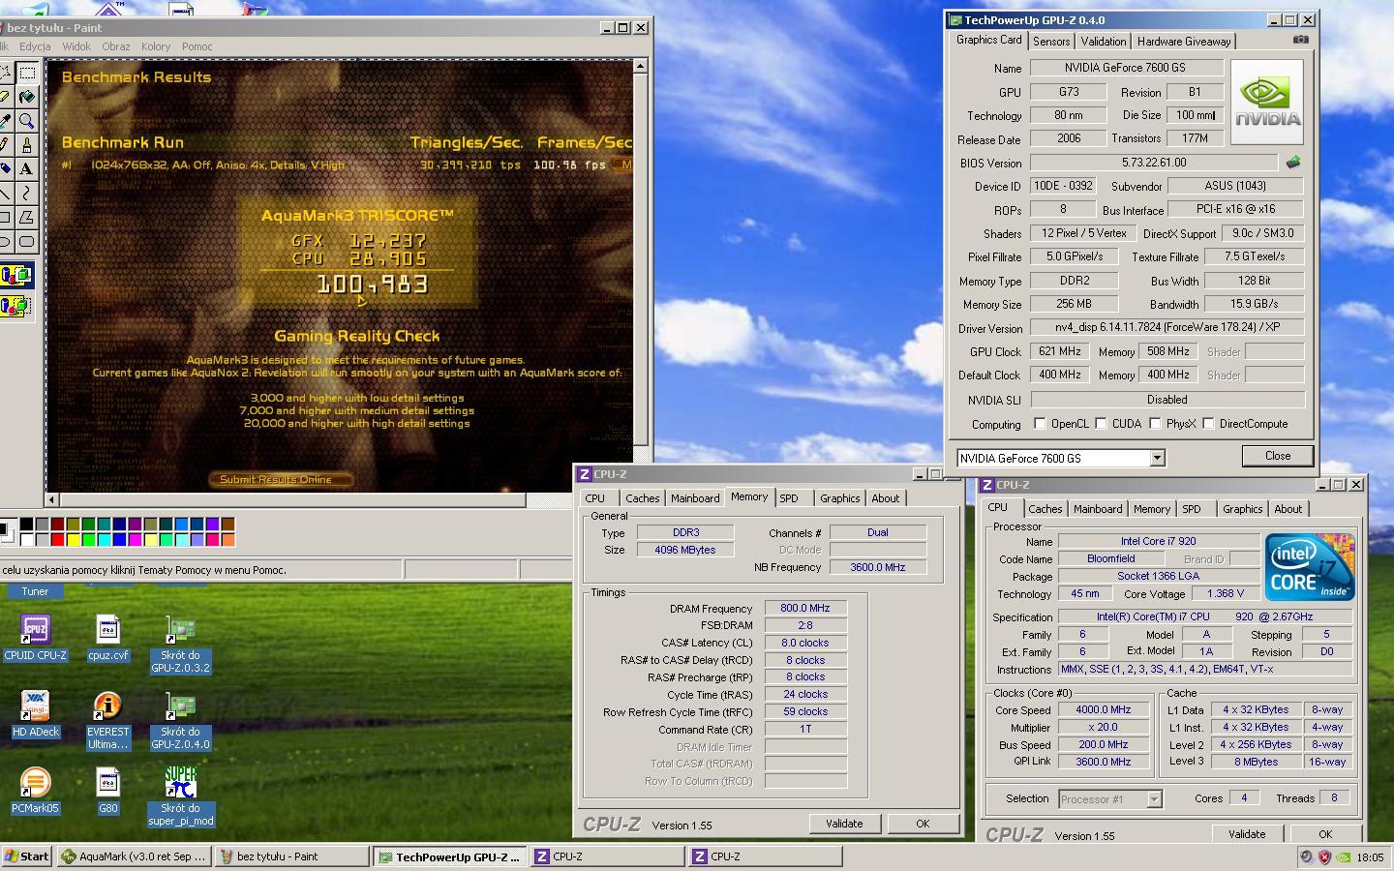This screenshot has height=871, width=1394.
Task: Select the cpuz.cvf desktop file
Action: (107, 639)
